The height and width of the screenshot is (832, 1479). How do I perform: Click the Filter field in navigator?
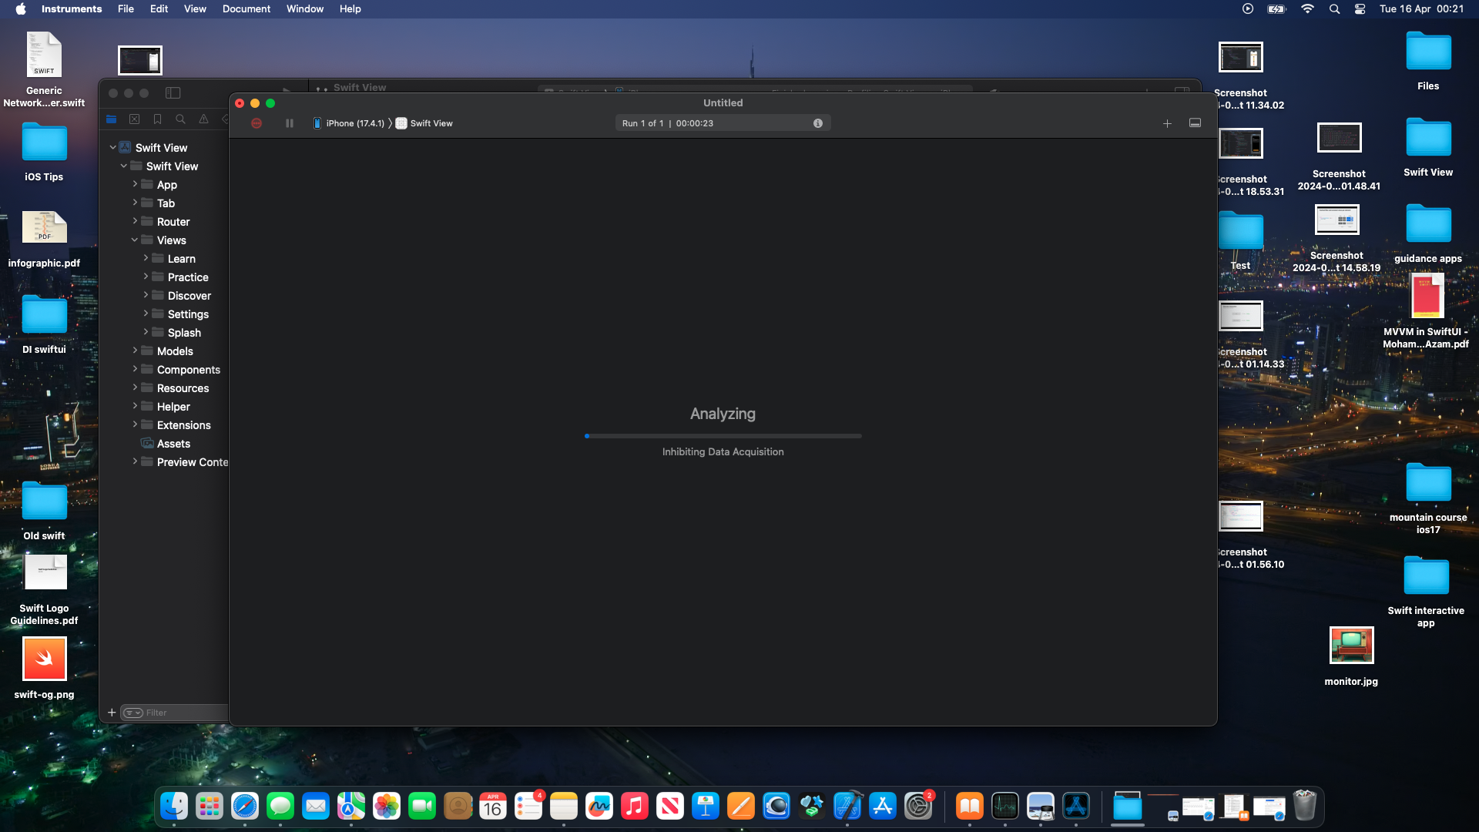[181, 713]
